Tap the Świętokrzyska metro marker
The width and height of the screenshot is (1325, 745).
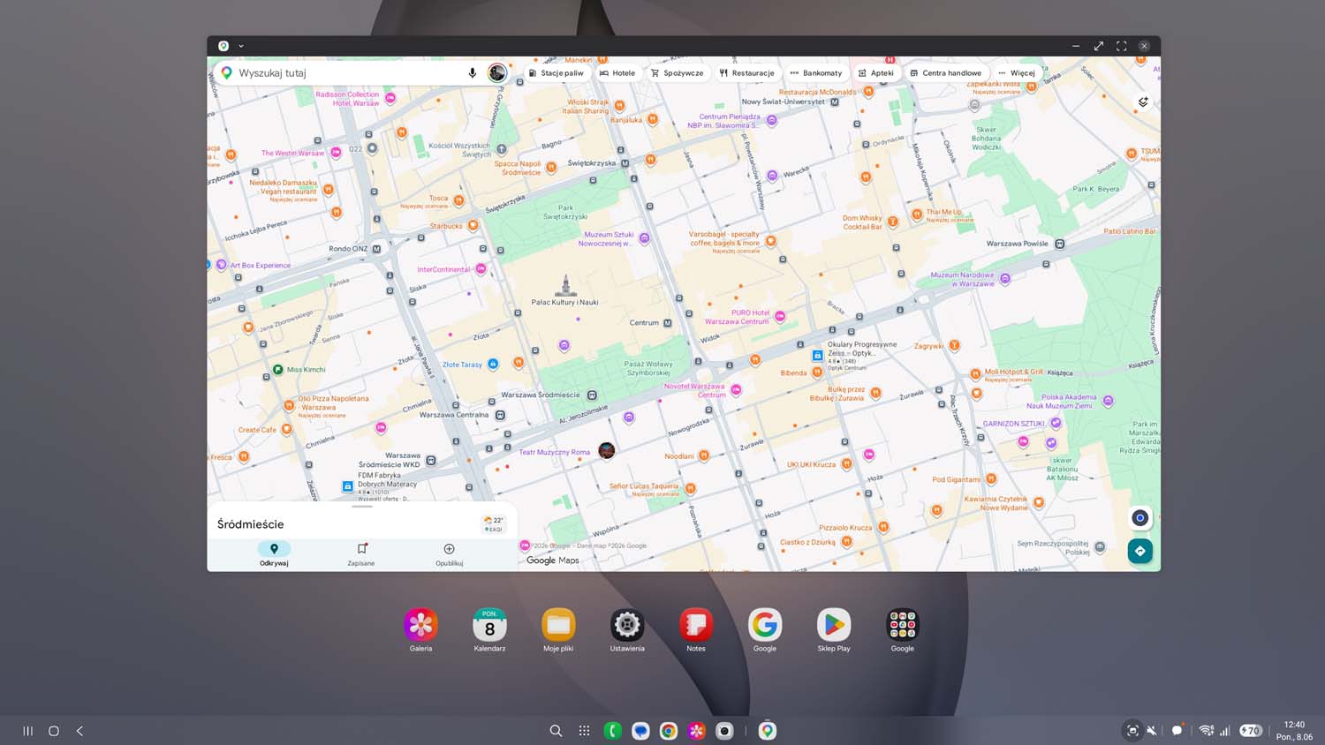tap(625, 163)
